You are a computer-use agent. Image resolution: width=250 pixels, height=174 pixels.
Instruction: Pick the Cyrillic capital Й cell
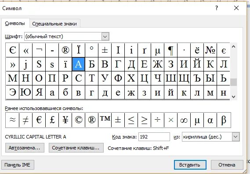pyautogui.click(x=197, y=64)
